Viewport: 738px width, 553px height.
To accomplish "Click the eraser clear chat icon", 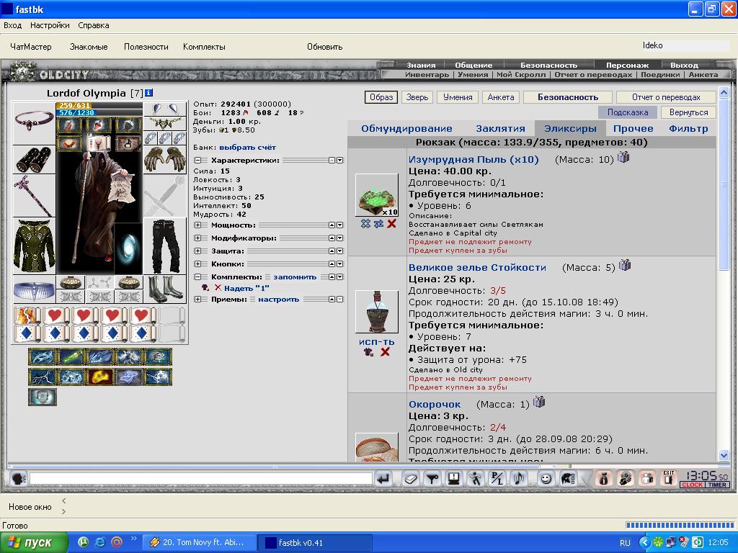I will 410,479.
